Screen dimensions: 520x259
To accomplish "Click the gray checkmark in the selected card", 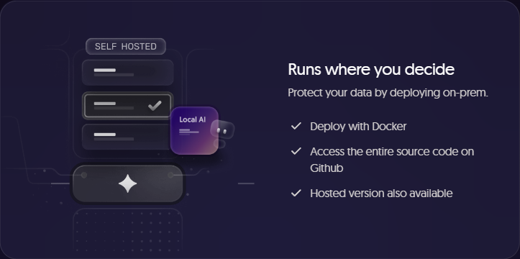I will click(x=155, y=106).
